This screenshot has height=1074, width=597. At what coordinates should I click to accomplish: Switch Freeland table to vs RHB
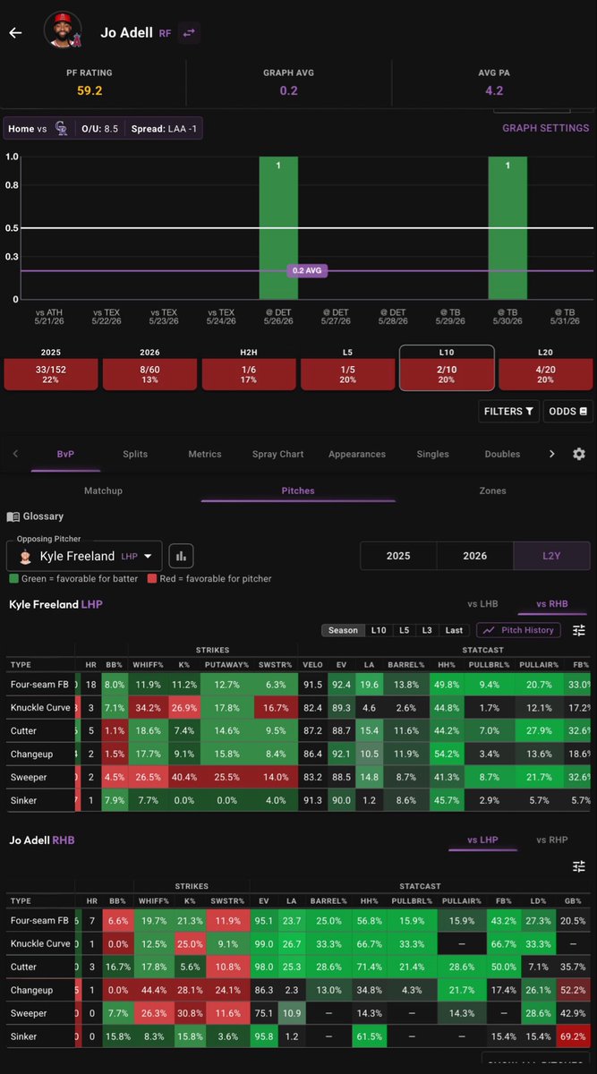[x=551, y=604]
